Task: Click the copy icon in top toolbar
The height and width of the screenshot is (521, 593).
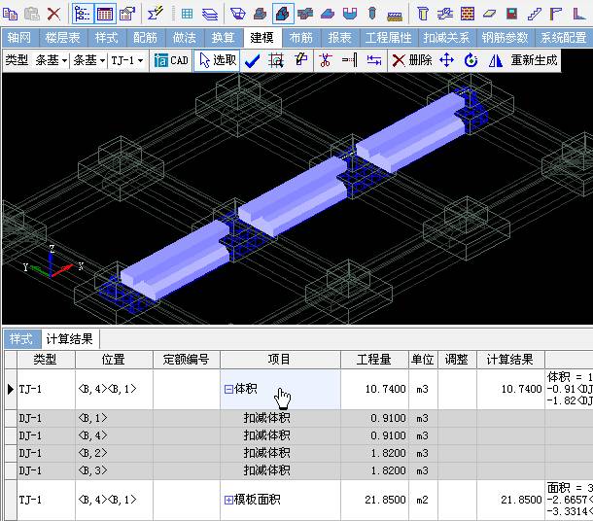Action: tap(10, 14)
